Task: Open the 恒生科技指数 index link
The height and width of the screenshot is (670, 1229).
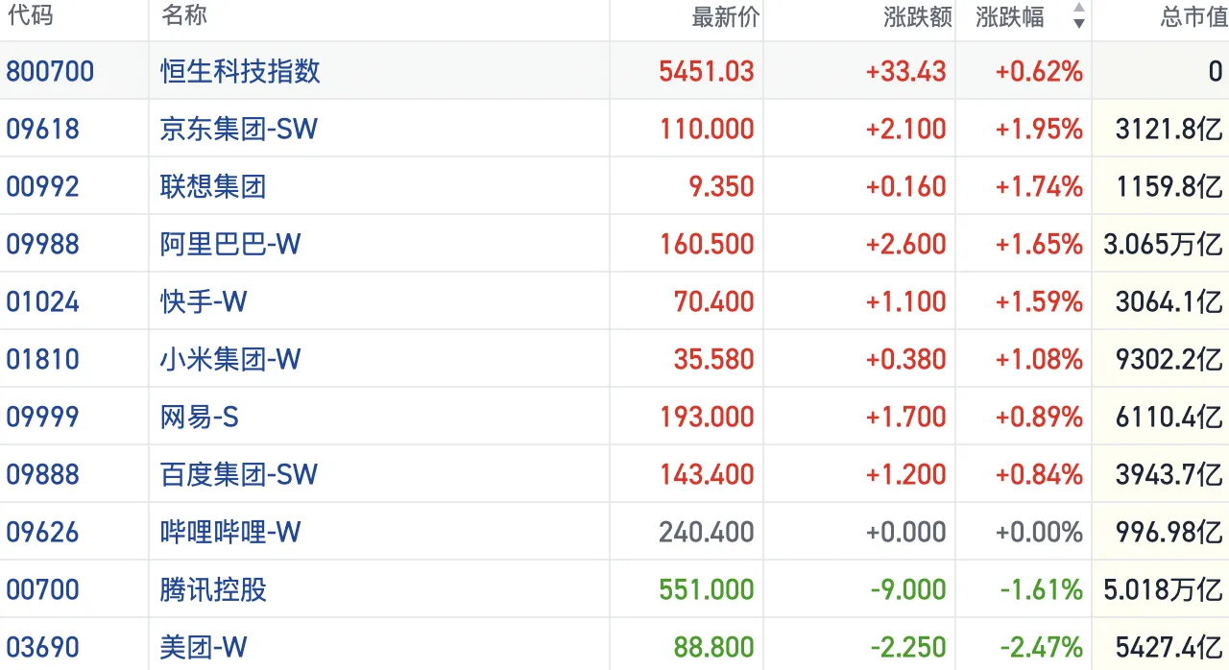Action: point(240,71)
